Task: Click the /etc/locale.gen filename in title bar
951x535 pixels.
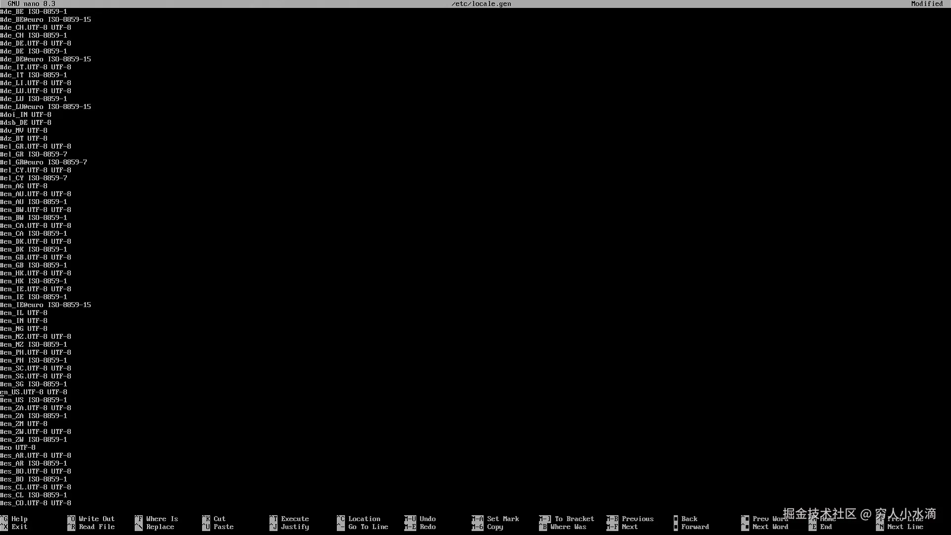Action: tap(481, 4)
